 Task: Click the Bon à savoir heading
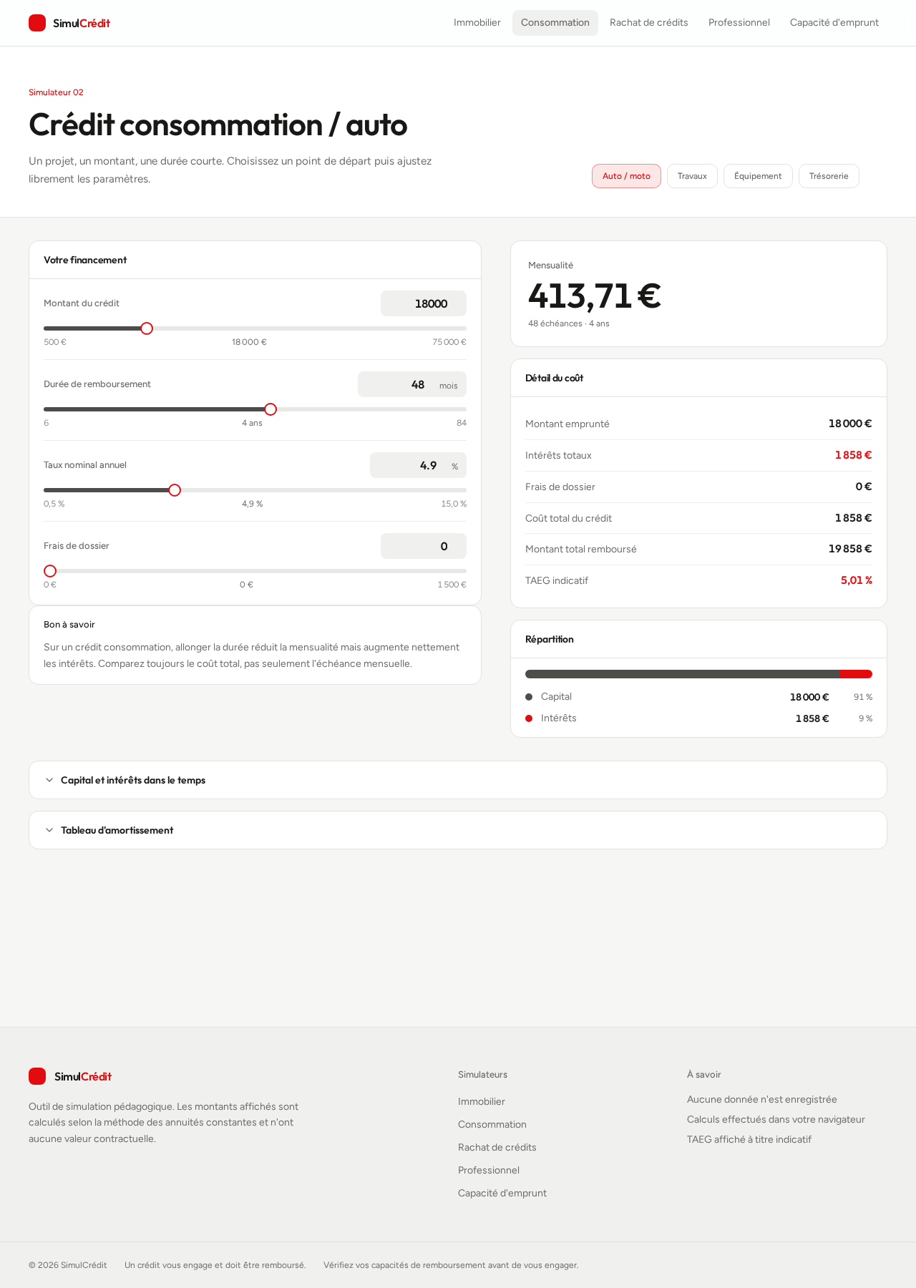click(69, 625)
